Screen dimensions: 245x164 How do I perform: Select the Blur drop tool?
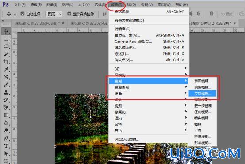click(6, 123)
